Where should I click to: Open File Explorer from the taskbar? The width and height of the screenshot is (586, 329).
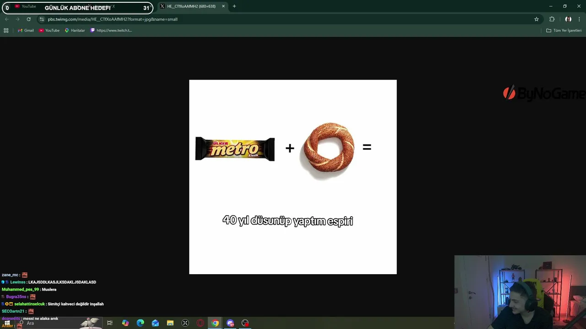[x=170, y=323]
